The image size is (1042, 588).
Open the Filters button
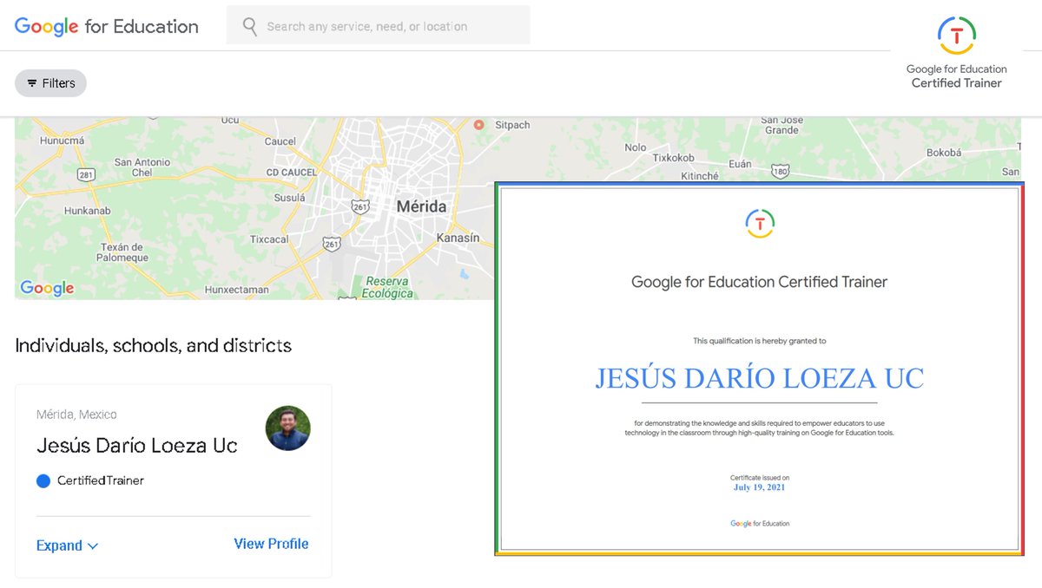coord(50,83)
